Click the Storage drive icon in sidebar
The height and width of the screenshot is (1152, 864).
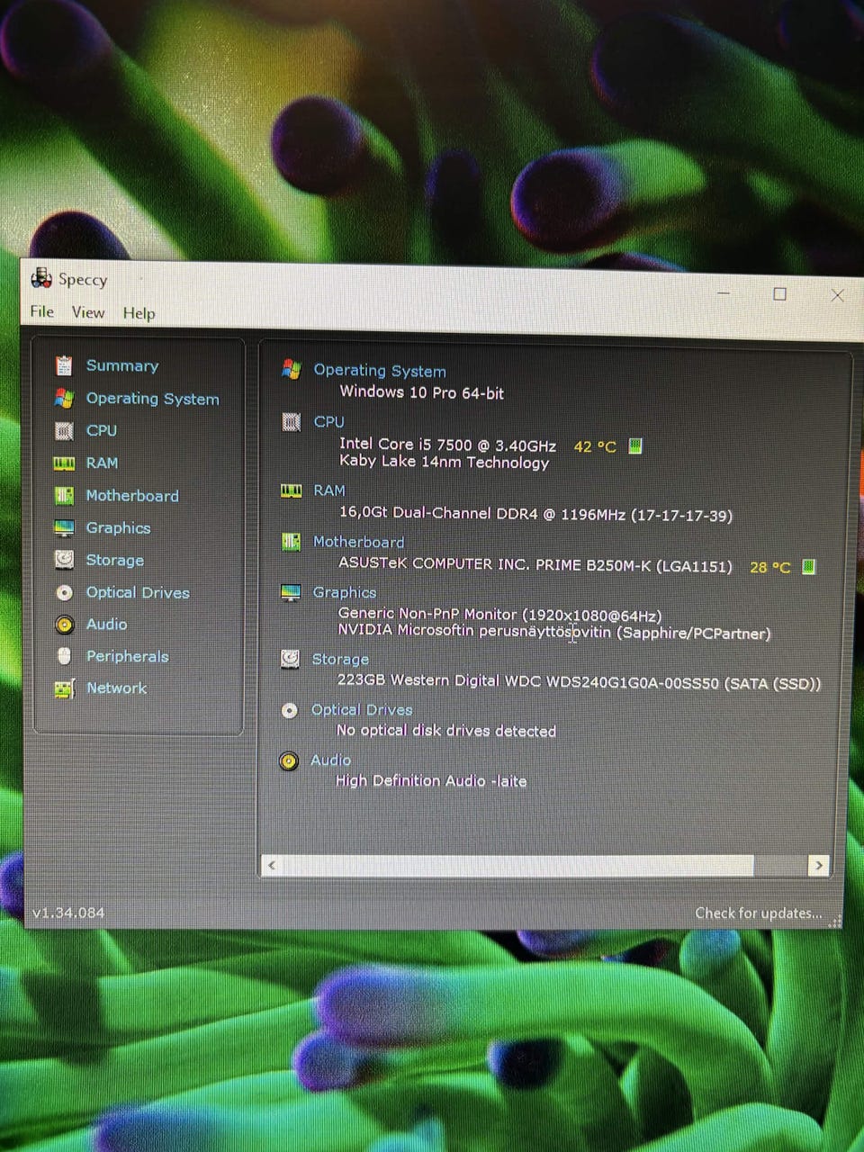pyautogui.click(x=64, y=560)
